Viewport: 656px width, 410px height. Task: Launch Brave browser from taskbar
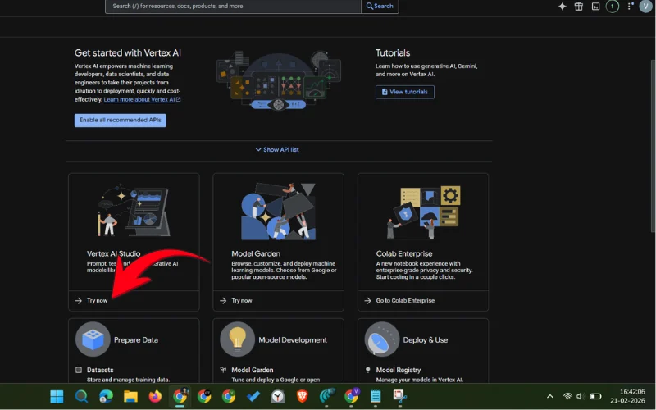[302, 397]
